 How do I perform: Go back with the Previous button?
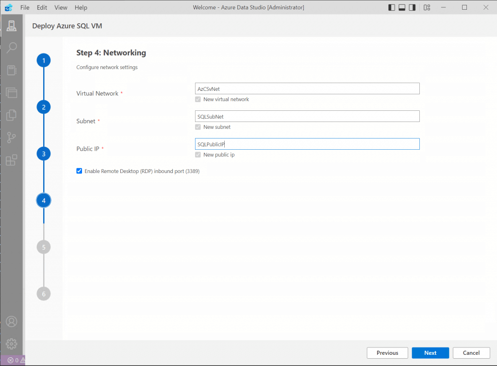387,353
